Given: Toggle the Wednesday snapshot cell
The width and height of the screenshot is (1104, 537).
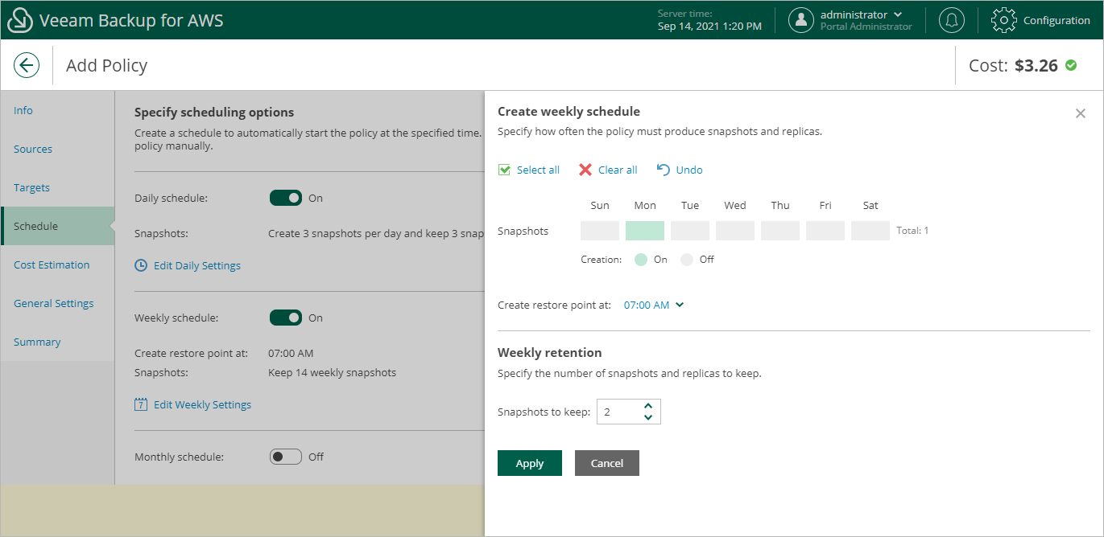Looking at the screenshot, I should click(735, 231).
